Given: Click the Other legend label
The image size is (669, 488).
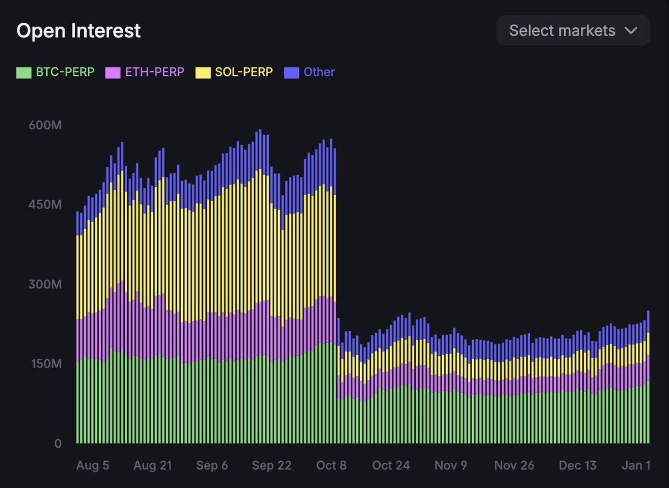Looking at the screenshot, I should point(318,72).
